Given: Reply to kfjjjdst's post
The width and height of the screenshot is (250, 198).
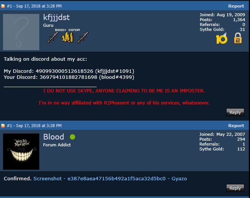Looking at the screenshot, I should click(235, 112).
